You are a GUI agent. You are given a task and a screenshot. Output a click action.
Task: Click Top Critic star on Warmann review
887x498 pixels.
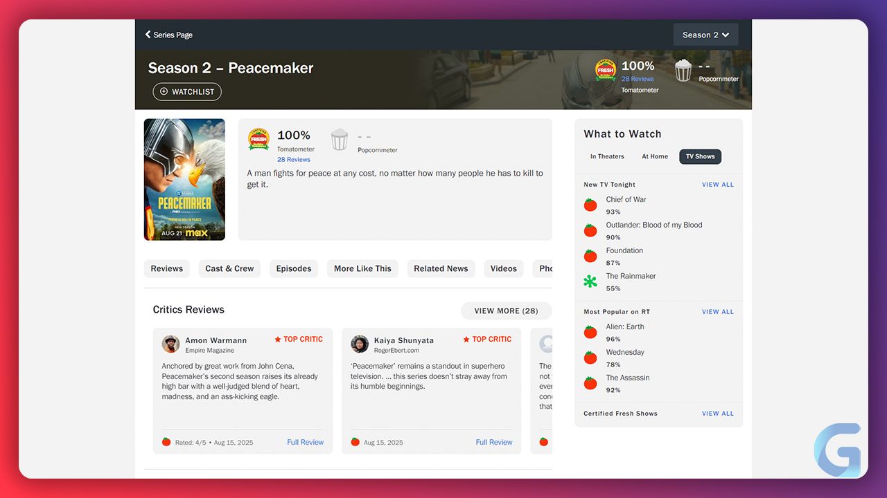tap(278, 339)
